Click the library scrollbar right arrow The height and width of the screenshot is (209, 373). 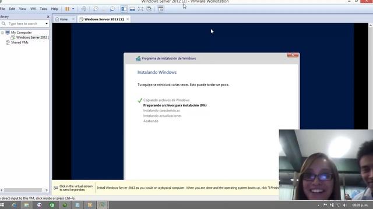[47, 190]
